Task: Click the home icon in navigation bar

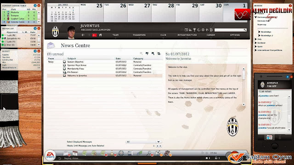Action: (x=101, y=35)
